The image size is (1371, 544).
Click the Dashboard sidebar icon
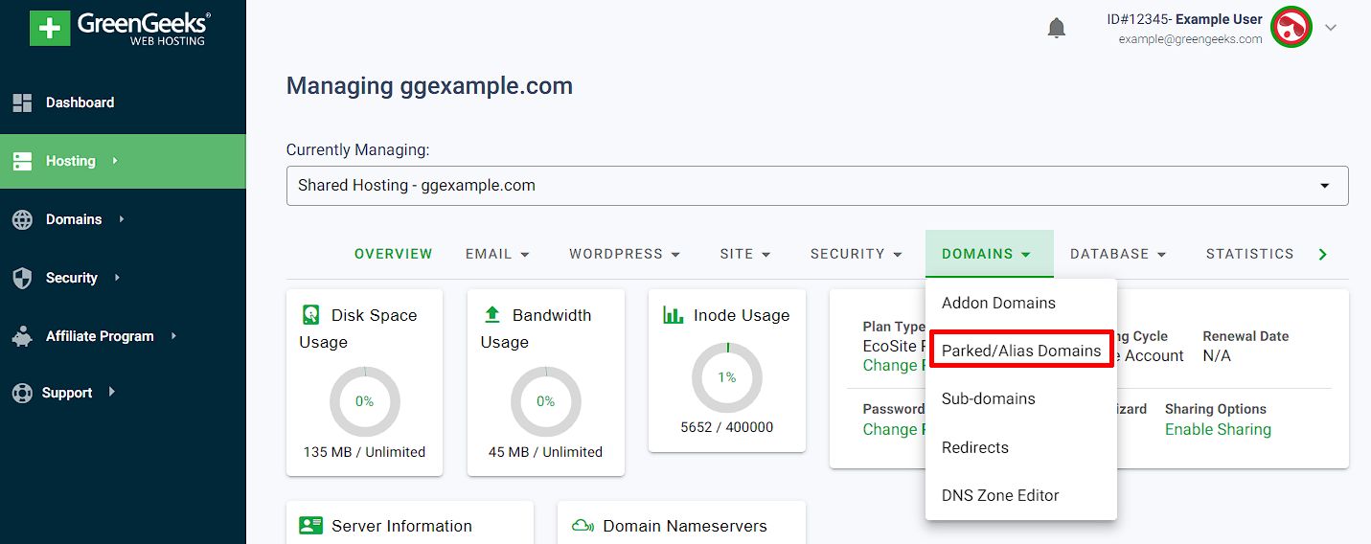(x=22, y=102)
